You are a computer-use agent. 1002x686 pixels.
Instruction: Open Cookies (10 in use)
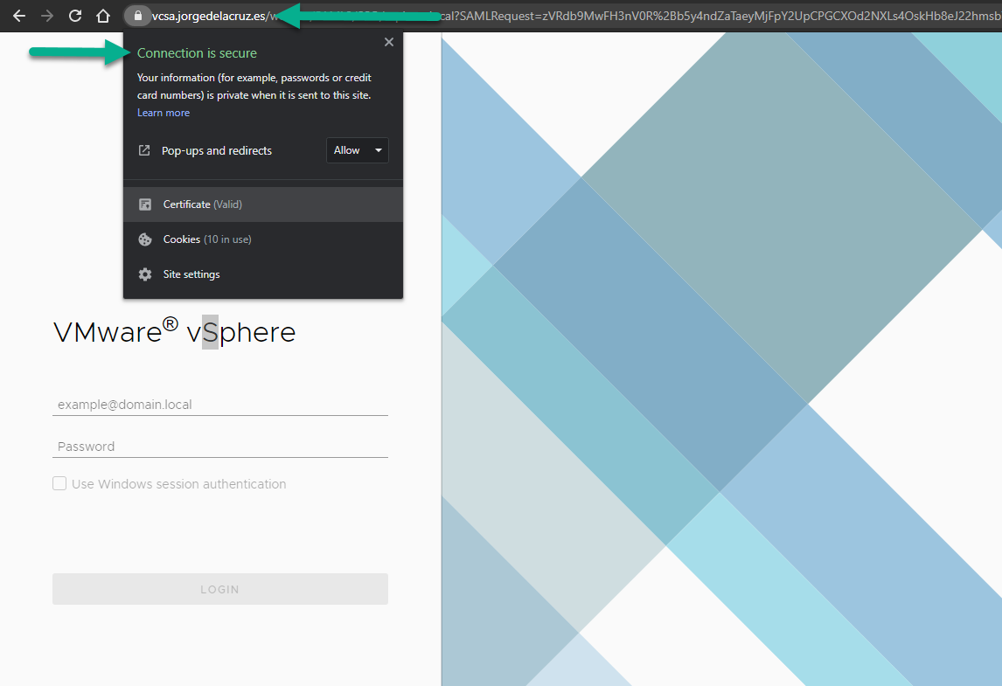262,239
